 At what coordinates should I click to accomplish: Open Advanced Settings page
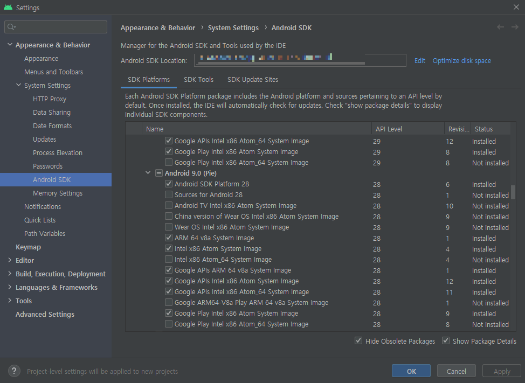(45, 314)
